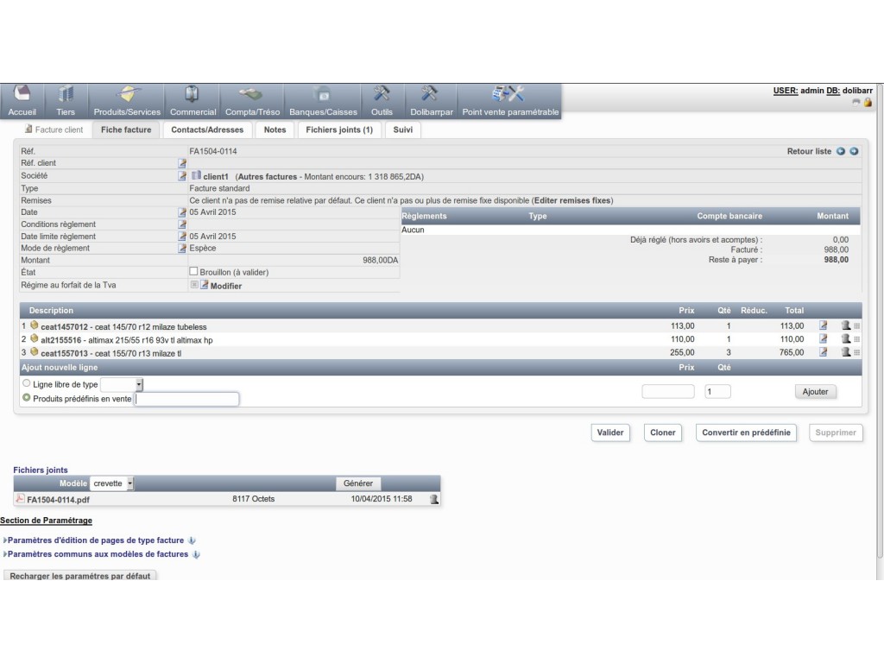
Task: Open the Ligne libre type dropdown
Action: pyautogui.click(x=121, y=384)
